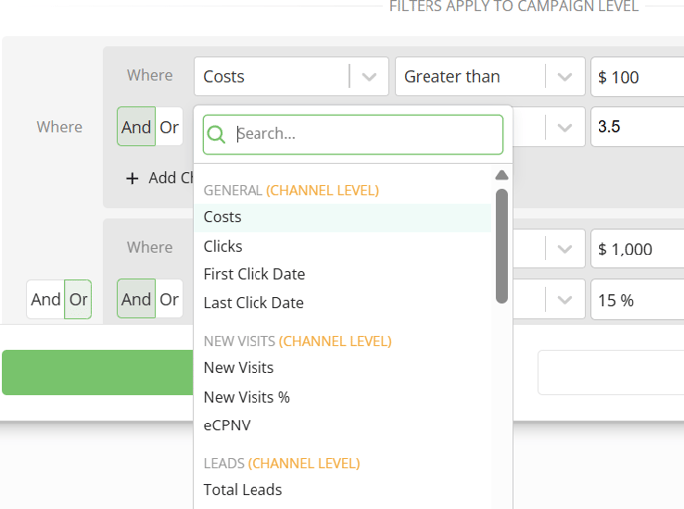Expand the Greater than operator dropdown

click(x=565, y=77)
